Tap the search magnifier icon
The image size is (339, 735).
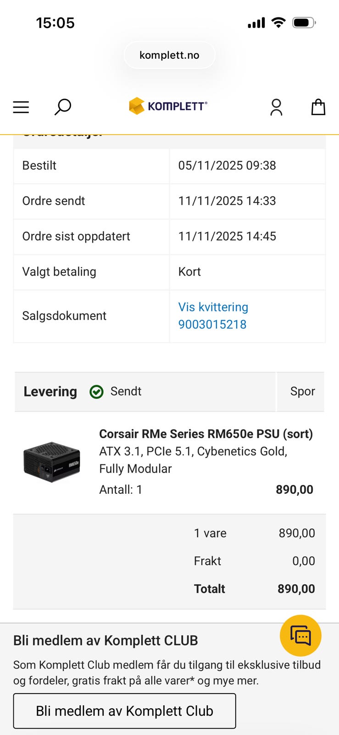63,107
